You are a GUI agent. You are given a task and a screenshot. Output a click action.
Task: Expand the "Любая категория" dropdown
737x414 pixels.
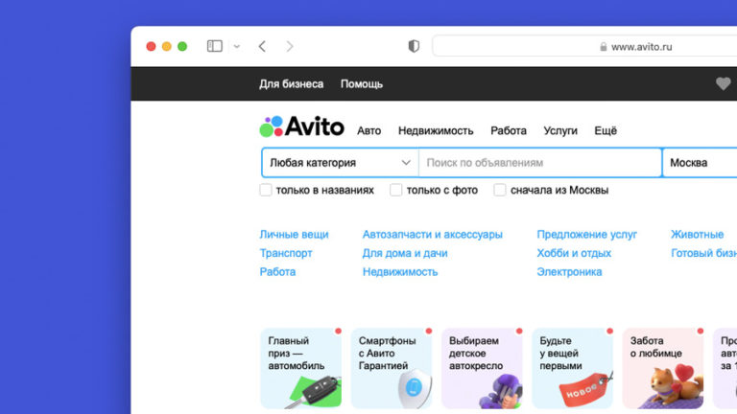pos(340,163)
